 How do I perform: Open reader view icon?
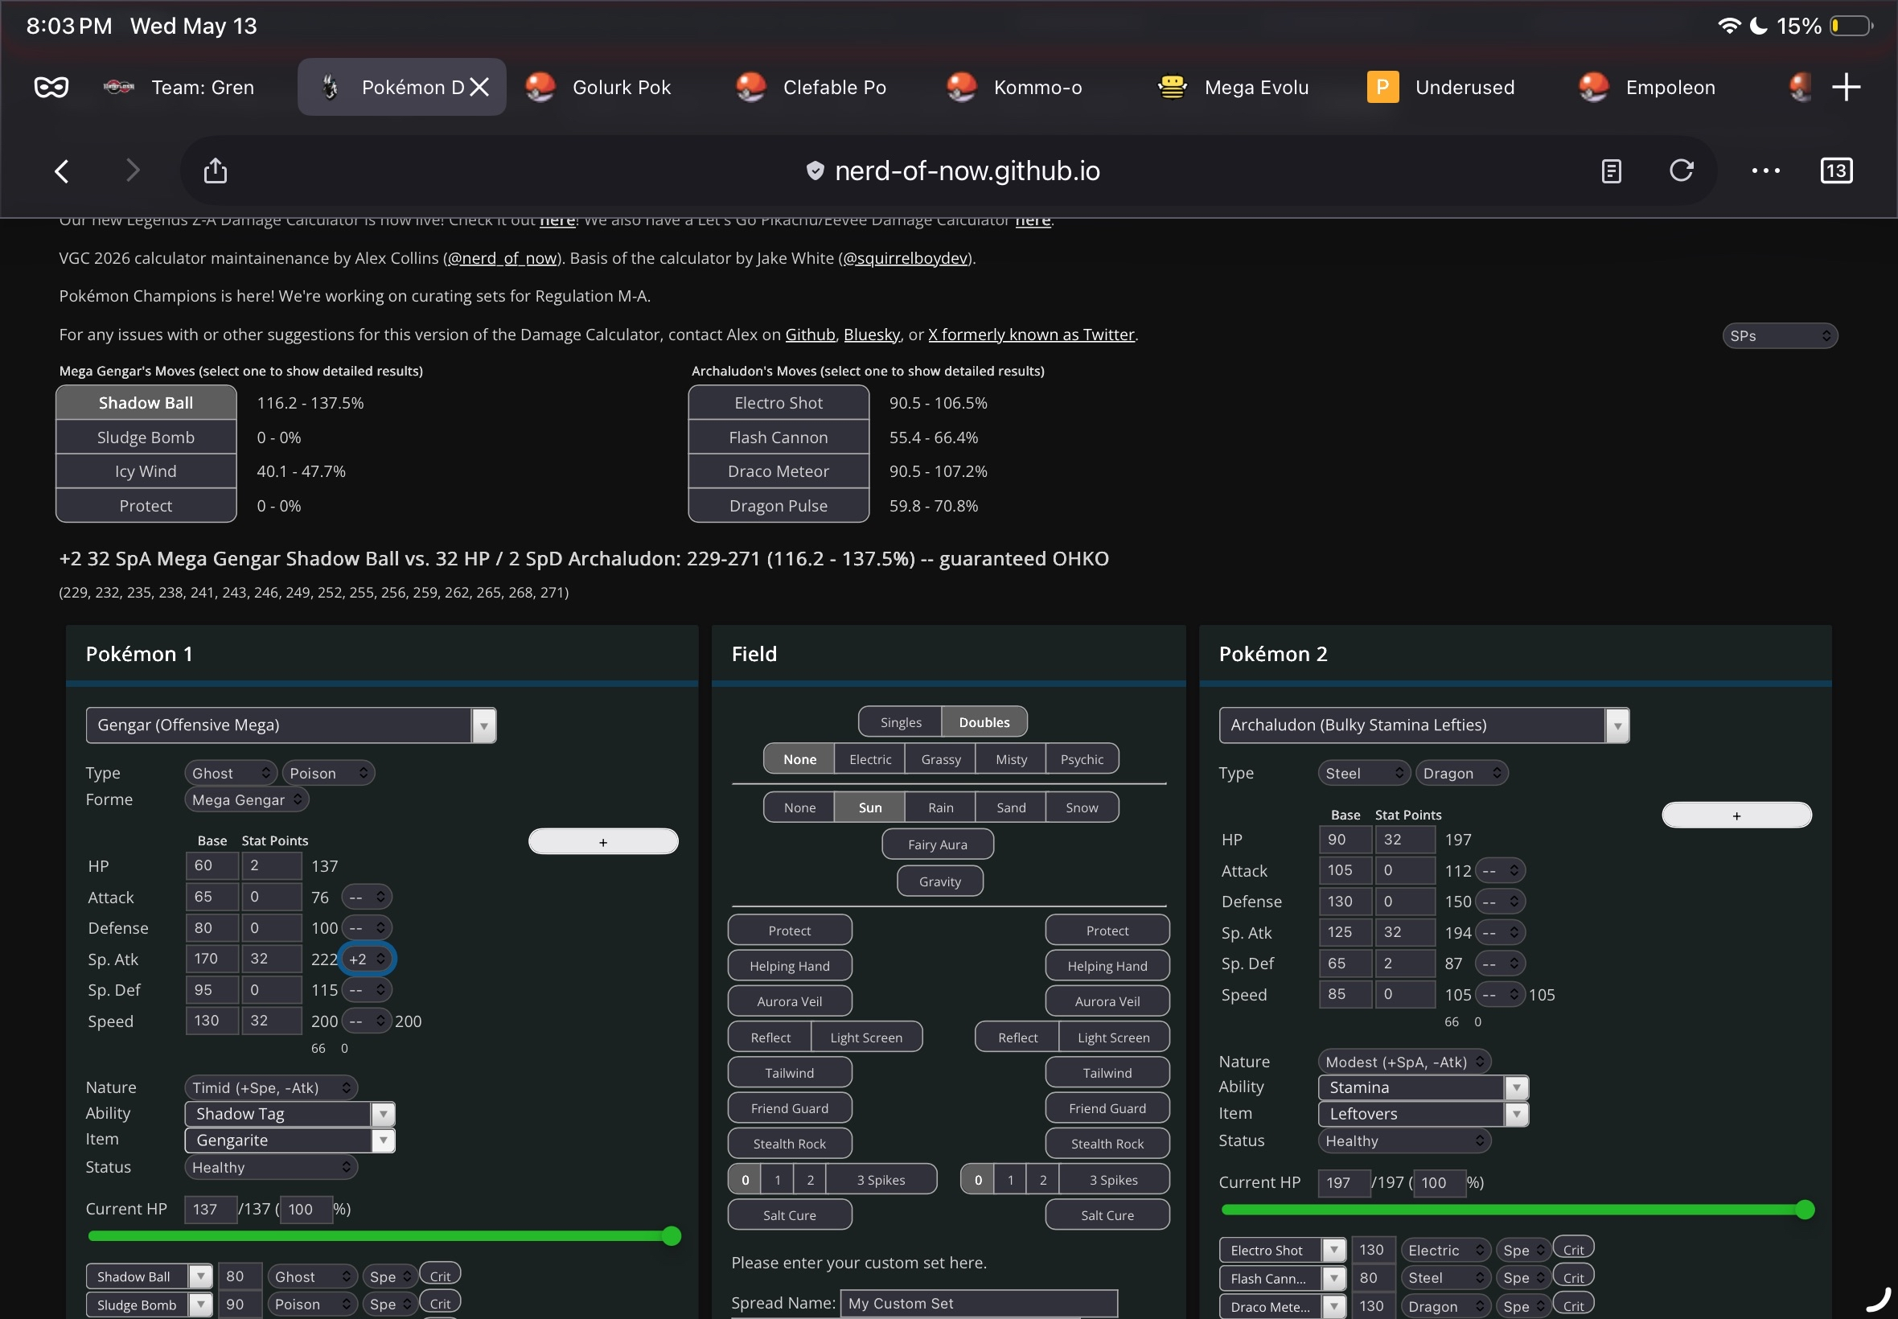click(x=1610, y=171)
